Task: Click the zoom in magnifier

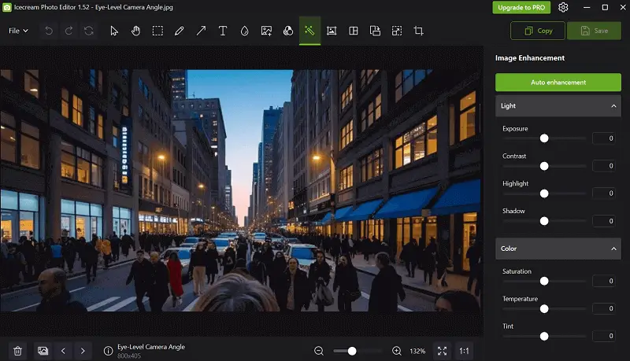Action: 397,351
